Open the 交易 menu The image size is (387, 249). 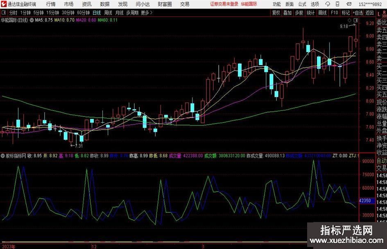185,4
